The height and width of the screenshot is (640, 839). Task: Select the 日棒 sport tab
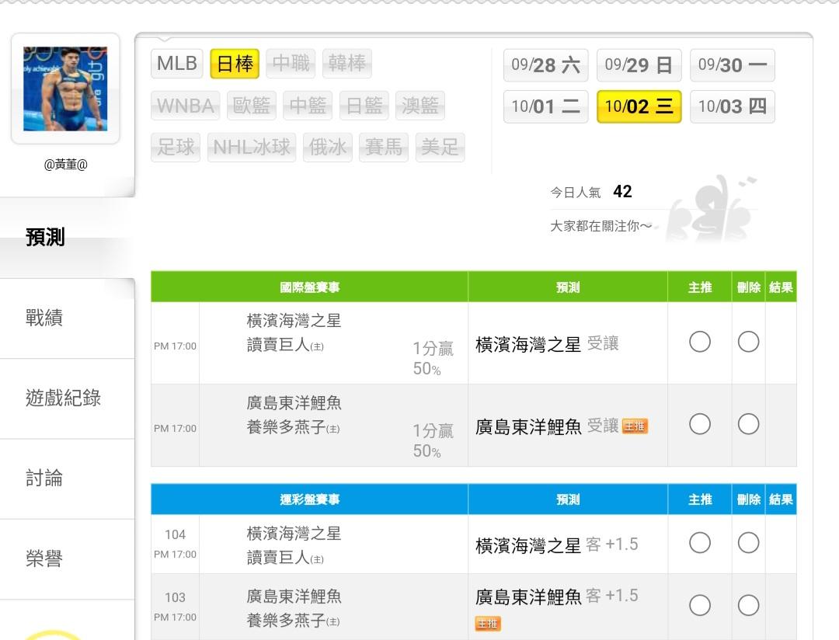pos(235,64)
